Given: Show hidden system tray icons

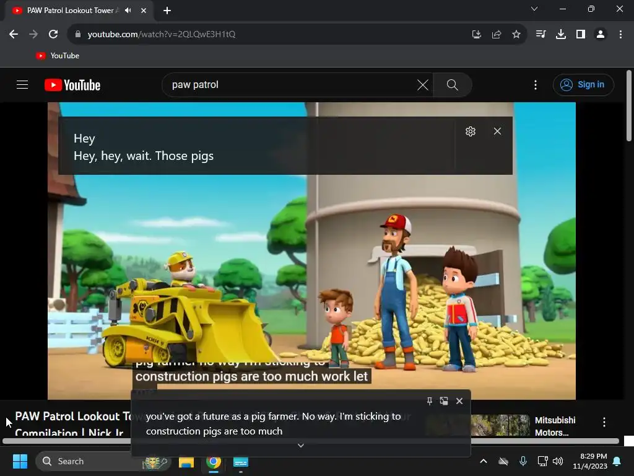Looking at the screenshot, I should pos(483,461).
